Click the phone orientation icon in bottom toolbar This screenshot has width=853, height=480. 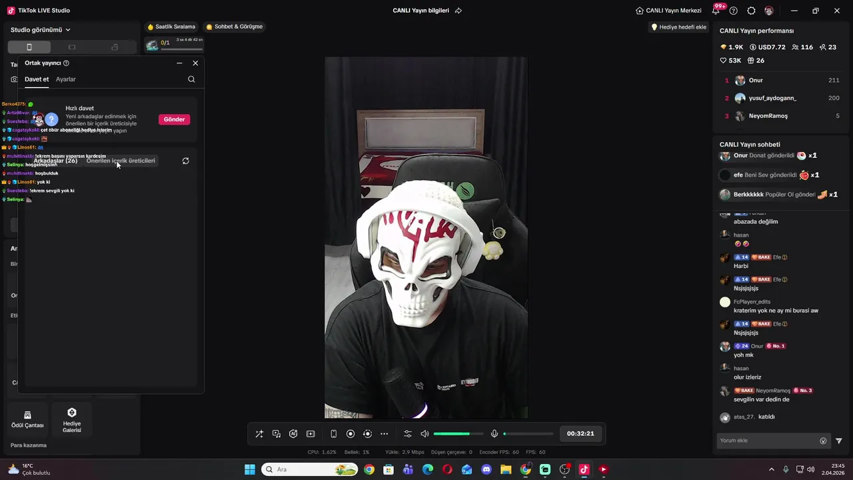point(334,434)
